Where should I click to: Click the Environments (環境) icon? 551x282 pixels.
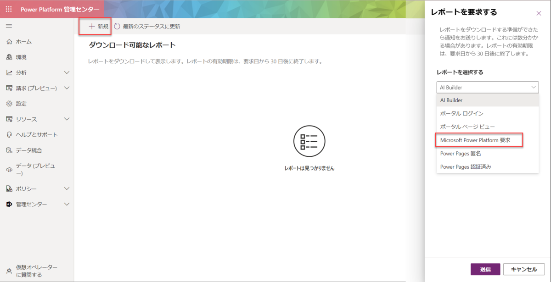pyautogui.click(x=9, y=57)
